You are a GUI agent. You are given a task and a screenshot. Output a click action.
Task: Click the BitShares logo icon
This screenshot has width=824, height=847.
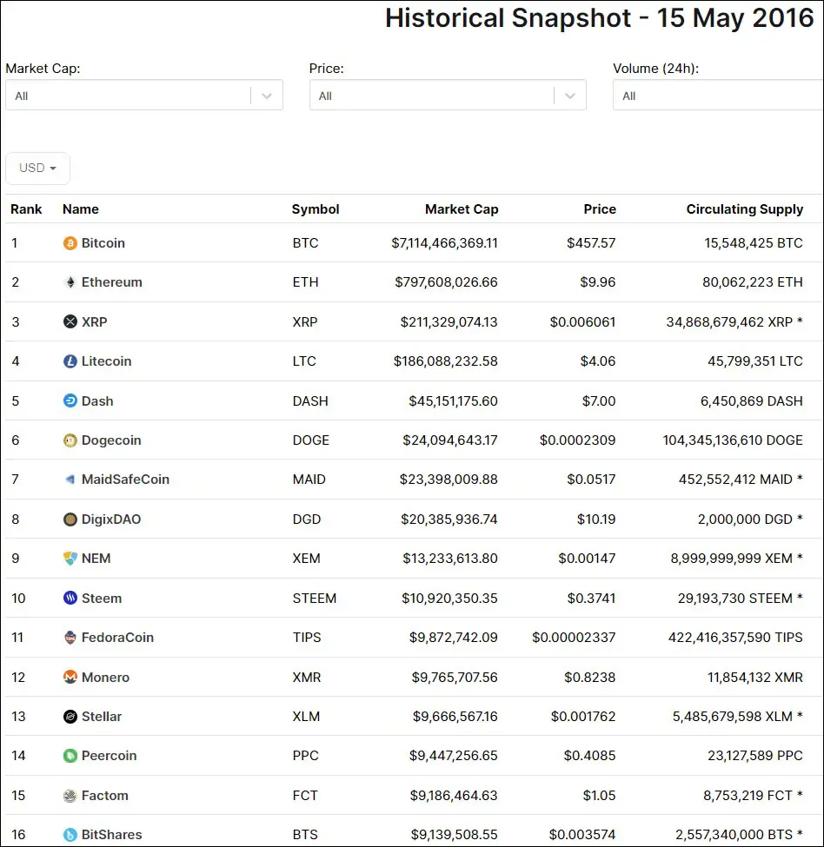(x=70, y=835)
